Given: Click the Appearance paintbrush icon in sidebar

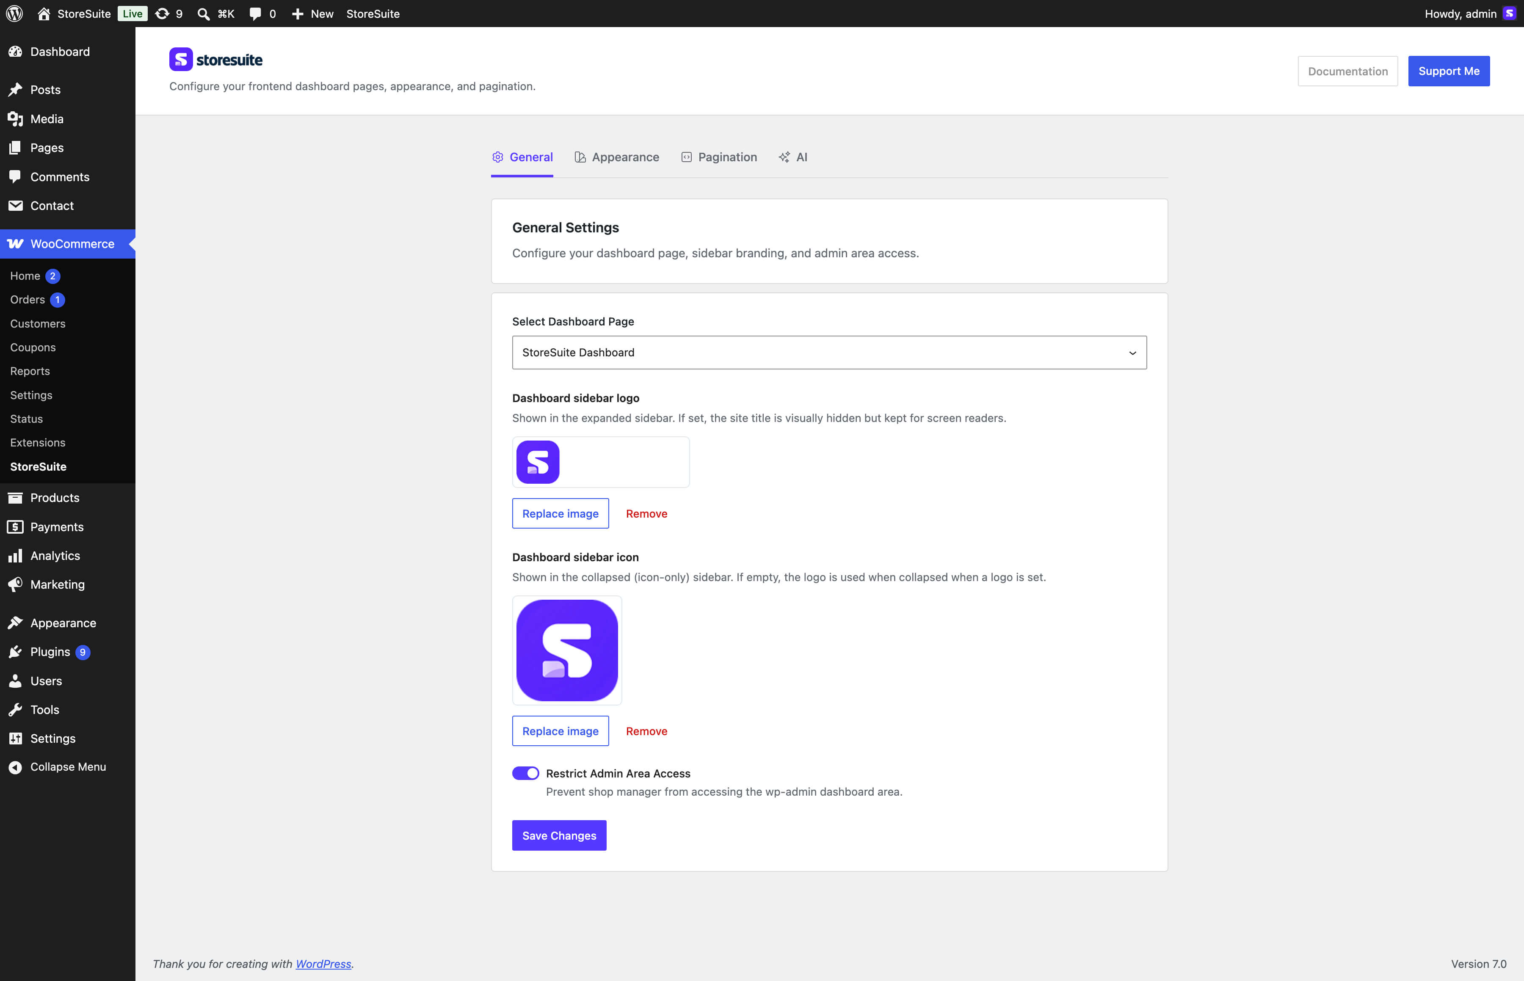Looking at the screenshot, I should tap(15, 623).
